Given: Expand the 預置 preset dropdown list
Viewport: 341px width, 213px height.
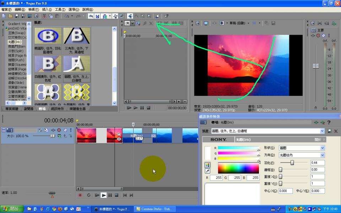Looking at the screenshot, I should pos(322,131).
